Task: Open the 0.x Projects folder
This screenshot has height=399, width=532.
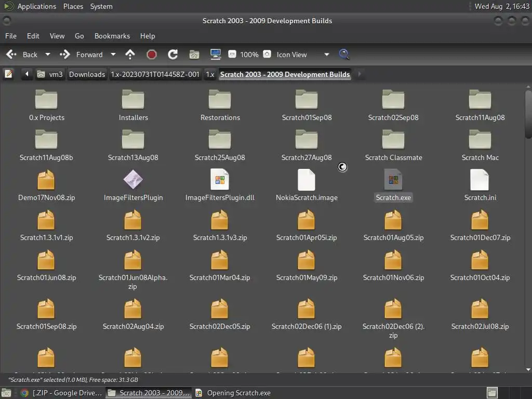Action: click(46, 105)
